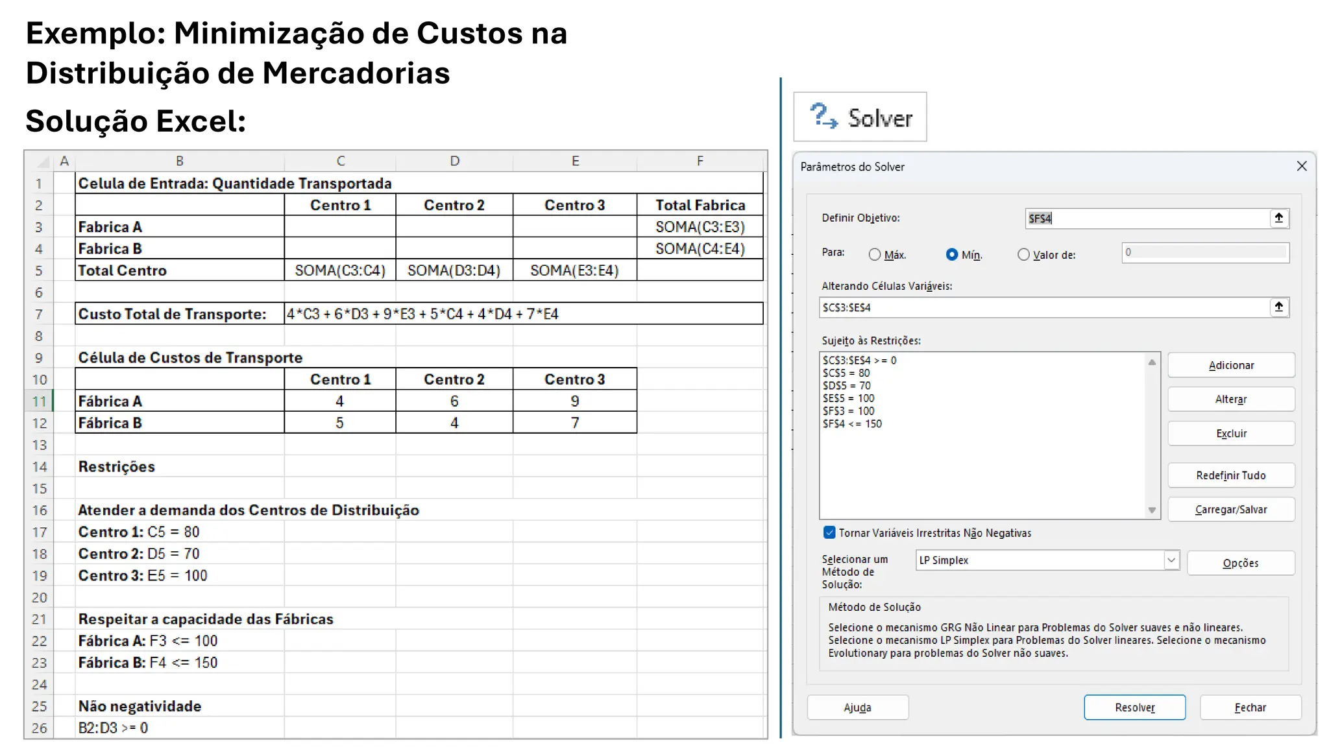Click cell SOMA(E3:E4)
Viewport: 1329px width, 747px height.
[575, 270]
